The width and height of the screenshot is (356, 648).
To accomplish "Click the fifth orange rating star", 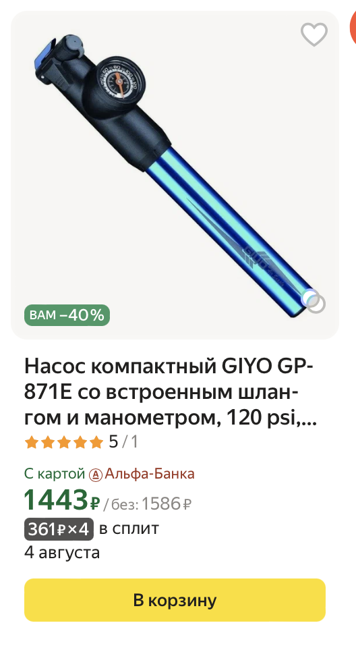I will 96,443.
